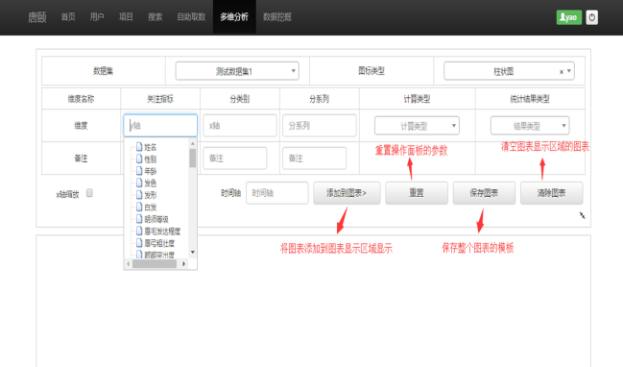Open the 数据挖掘 nav item

pyautogui.click(x=276, y=17)
